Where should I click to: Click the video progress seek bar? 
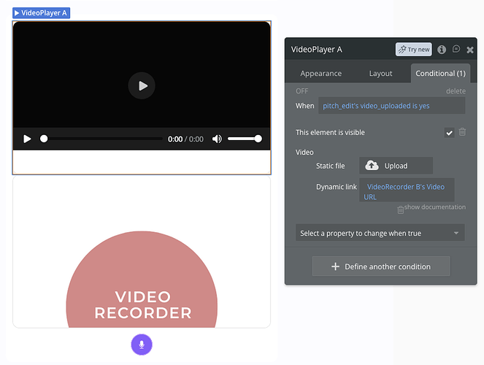coord(102,139)
